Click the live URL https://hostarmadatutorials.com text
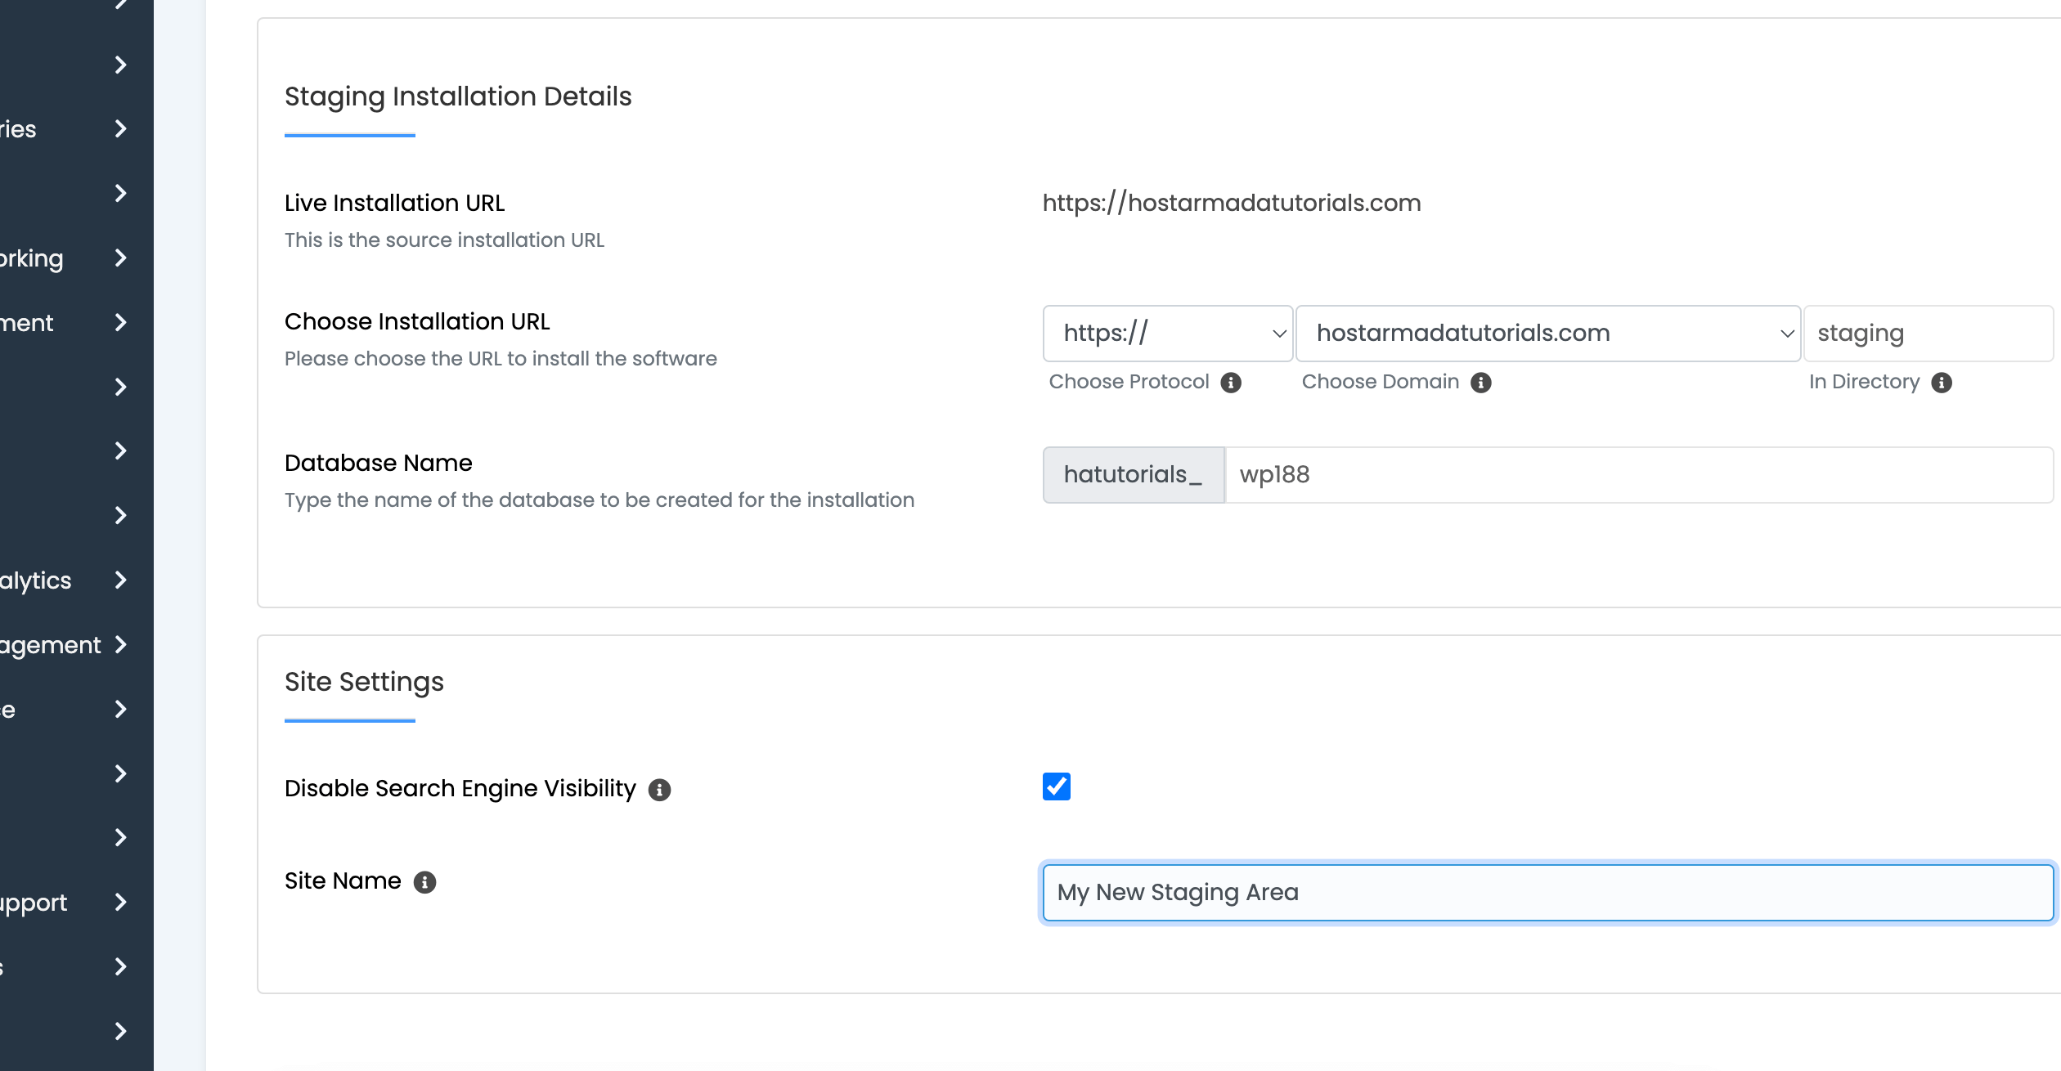Viewport: 2061px width, 1071px height. point(1232,203)
